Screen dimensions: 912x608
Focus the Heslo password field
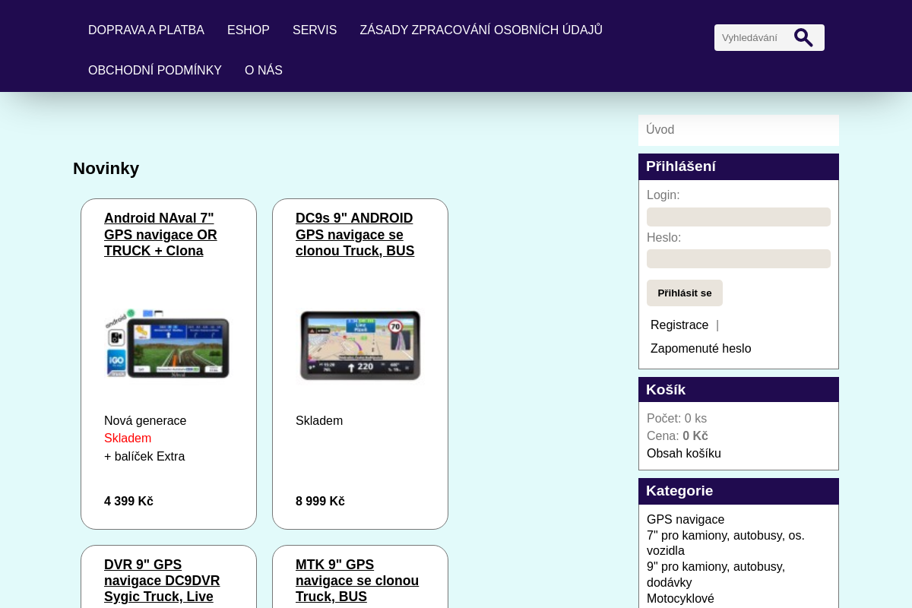[738, 258]
